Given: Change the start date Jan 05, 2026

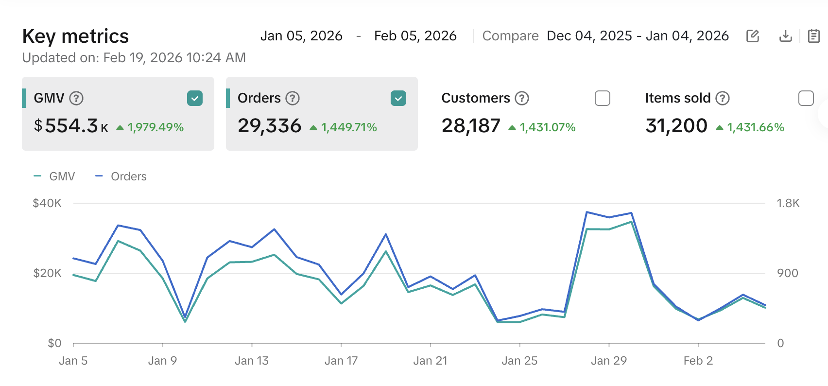Looking at the screenshot, I should 301,36.
